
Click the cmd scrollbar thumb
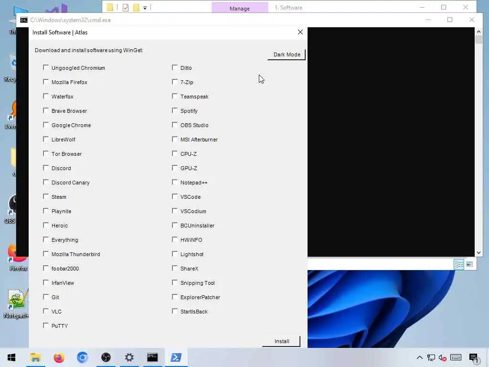(x=478, y=40)
